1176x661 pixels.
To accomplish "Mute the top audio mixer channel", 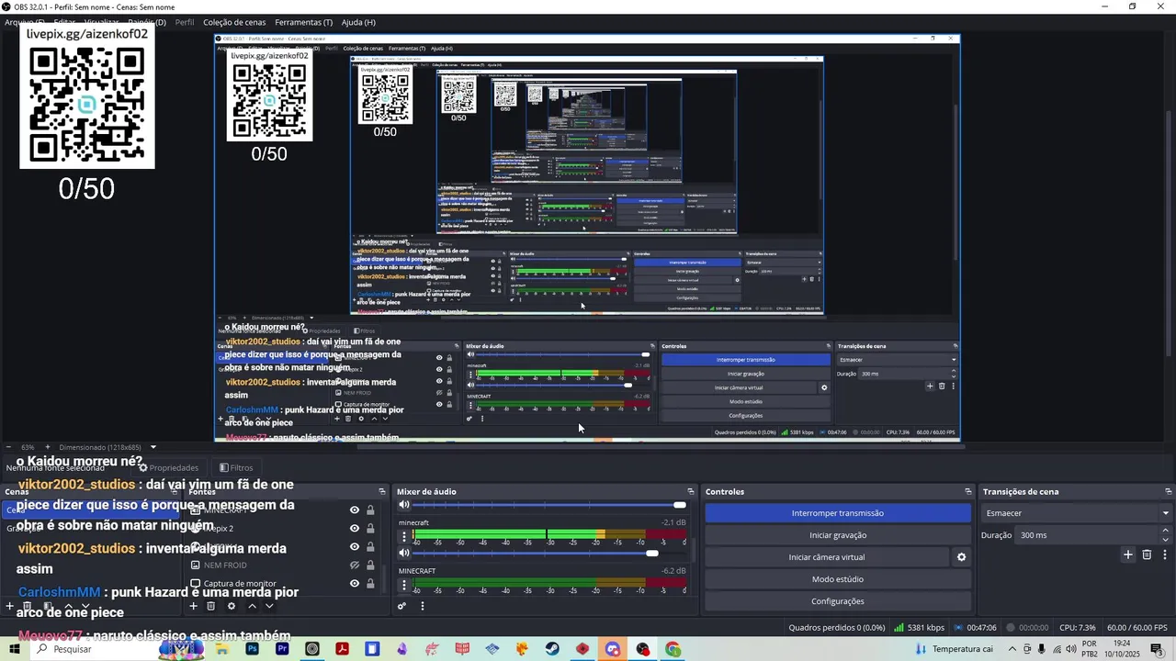I will [403, 505].
